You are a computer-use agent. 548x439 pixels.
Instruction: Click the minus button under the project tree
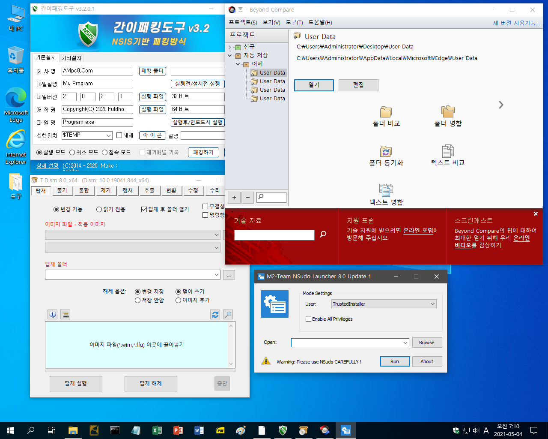point(248,198)
